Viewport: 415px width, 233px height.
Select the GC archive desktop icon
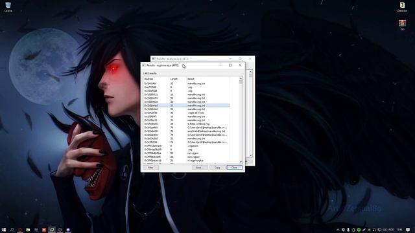click(402, 25)
